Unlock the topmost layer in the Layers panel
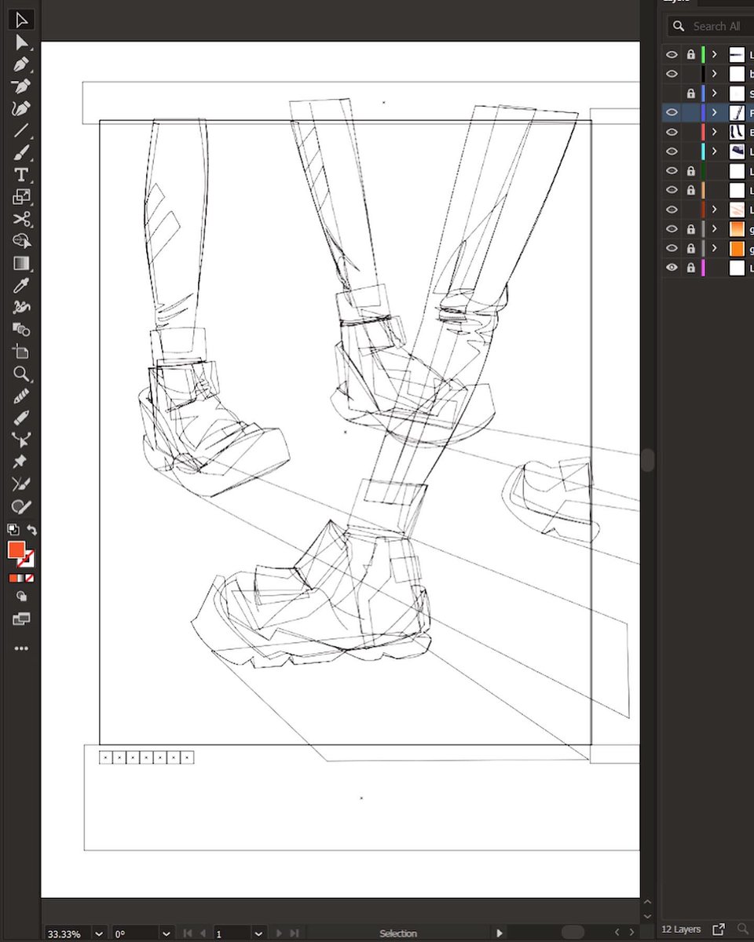Viewport: 754px width, 942px height. click(690, 54)
